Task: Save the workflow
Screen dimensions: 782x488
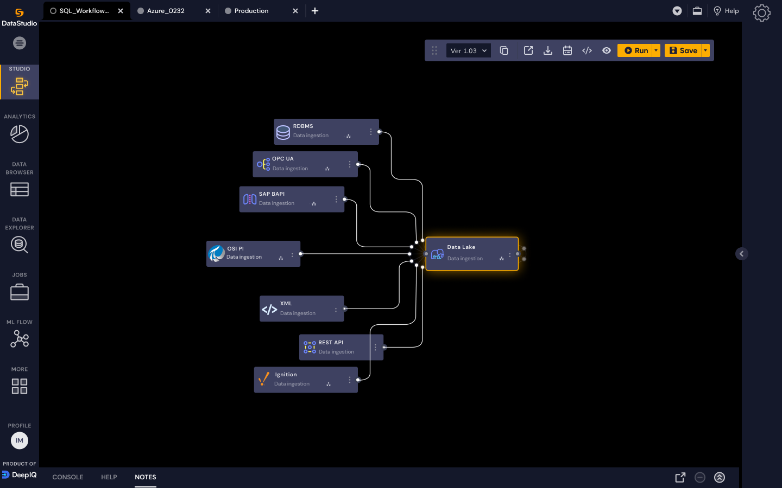Action: (683, 50)
